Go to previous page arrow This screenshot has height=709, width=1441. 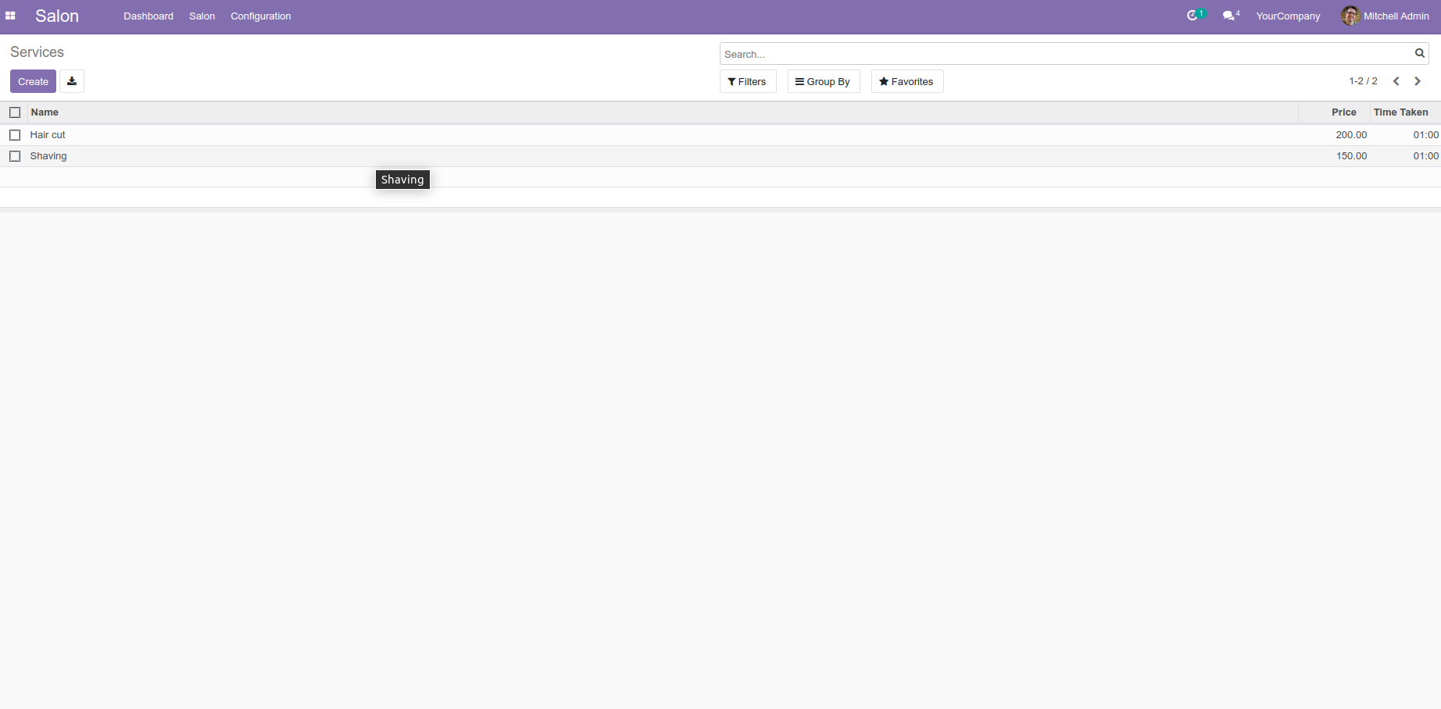click(x=1396, y=81)
